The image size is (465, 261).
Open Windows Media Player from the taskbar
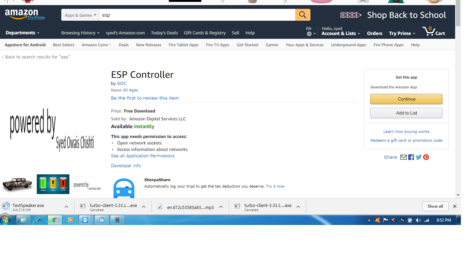(70, 220)
